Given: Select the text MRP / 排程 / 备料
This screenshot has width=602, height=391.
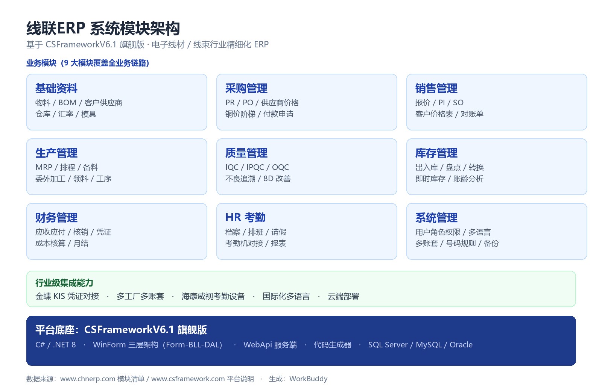Looking at the screenshot, I should 67,167.
